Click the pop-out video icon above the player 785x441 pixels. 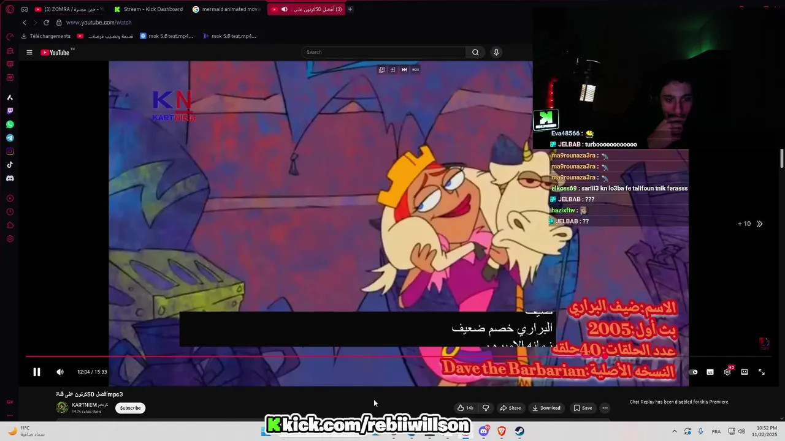tap(381, 70)
